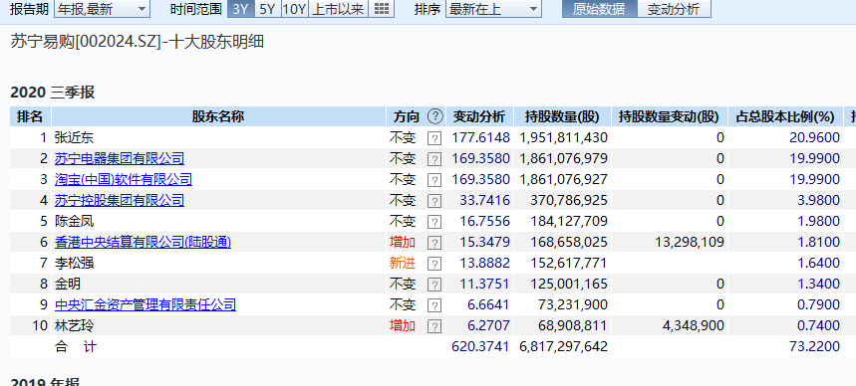Click the 合计 total row label
Image resolution: width=856 pixels, height=386 pixels.
pos(76,347)
